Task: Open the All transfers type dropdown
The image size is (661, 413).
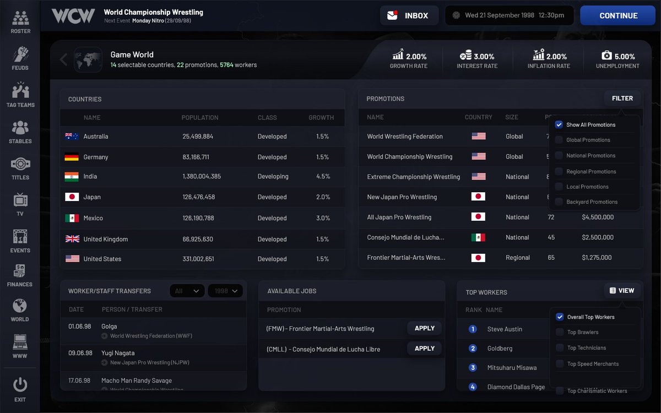Action: pyautogui.click(x=187, y=291)
